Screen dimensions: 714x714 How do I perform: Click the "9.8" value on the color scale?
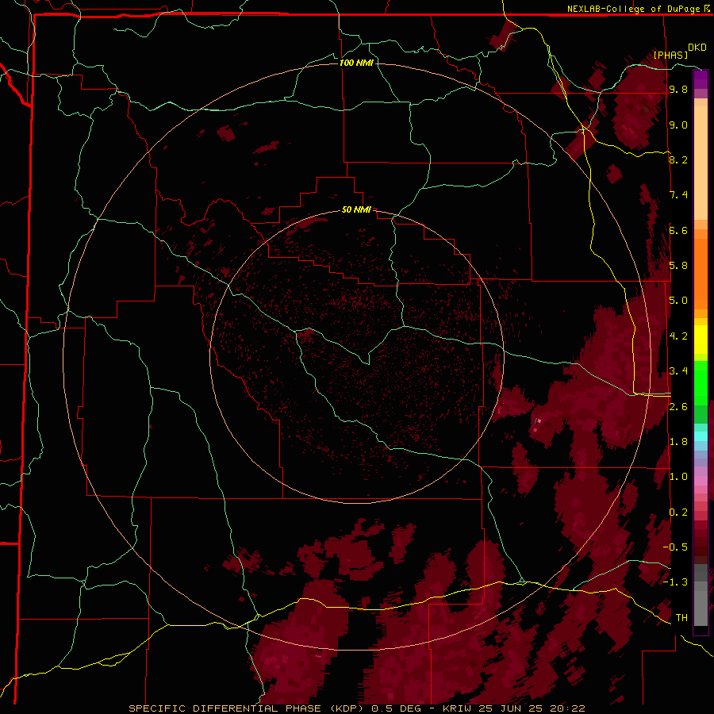pyautogui.click(x=678, y=89)
